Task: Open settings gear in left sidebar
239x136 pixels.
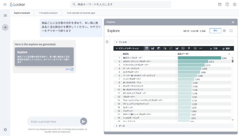Action: click(5, 129)
